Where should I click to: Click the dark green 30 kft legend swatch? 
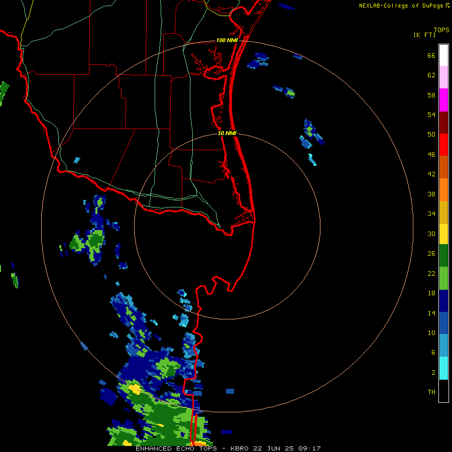(x=443, y=256)
